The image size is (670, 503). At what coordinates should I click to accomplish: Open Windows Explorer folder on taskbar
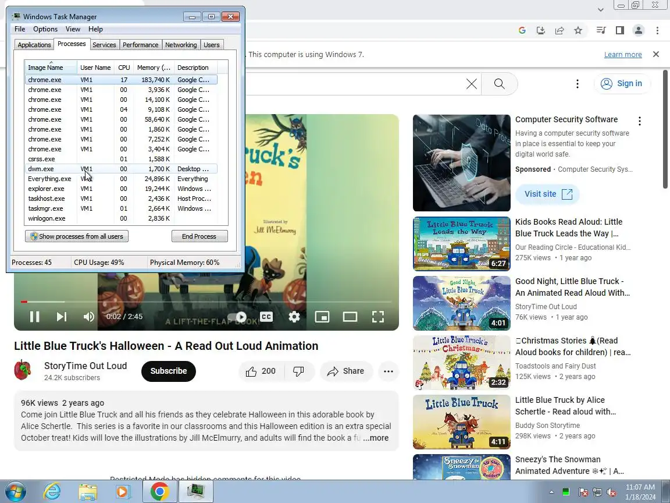[88, 492]
